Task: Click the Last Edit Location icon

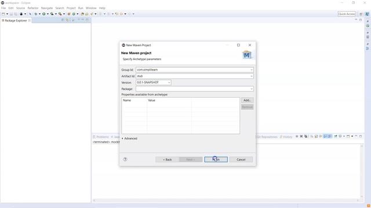Action: (x=117, y=14)
